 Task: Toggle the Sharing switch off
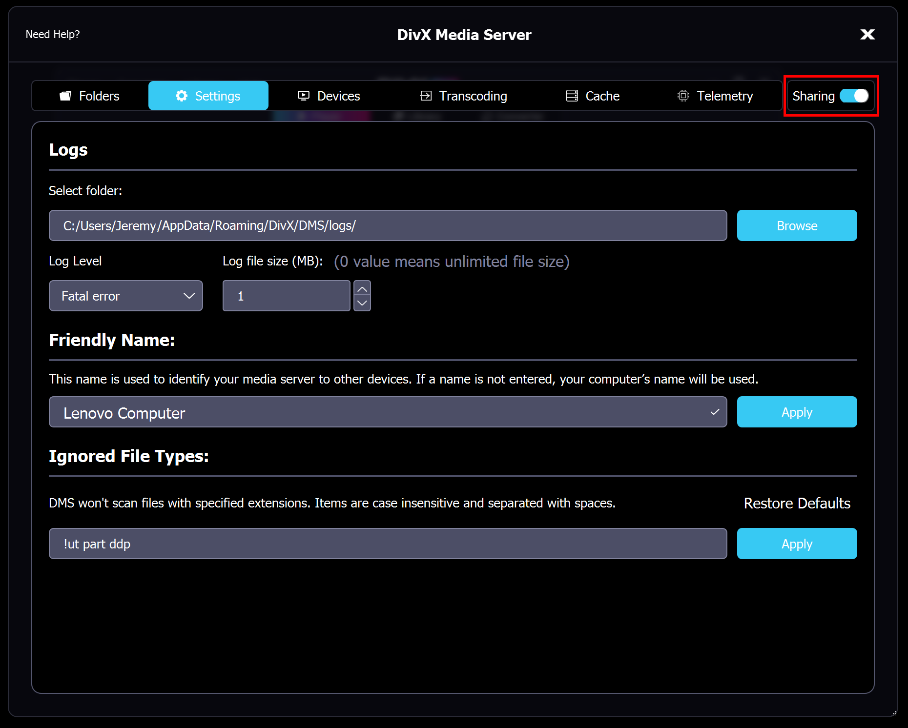point(854,96)
